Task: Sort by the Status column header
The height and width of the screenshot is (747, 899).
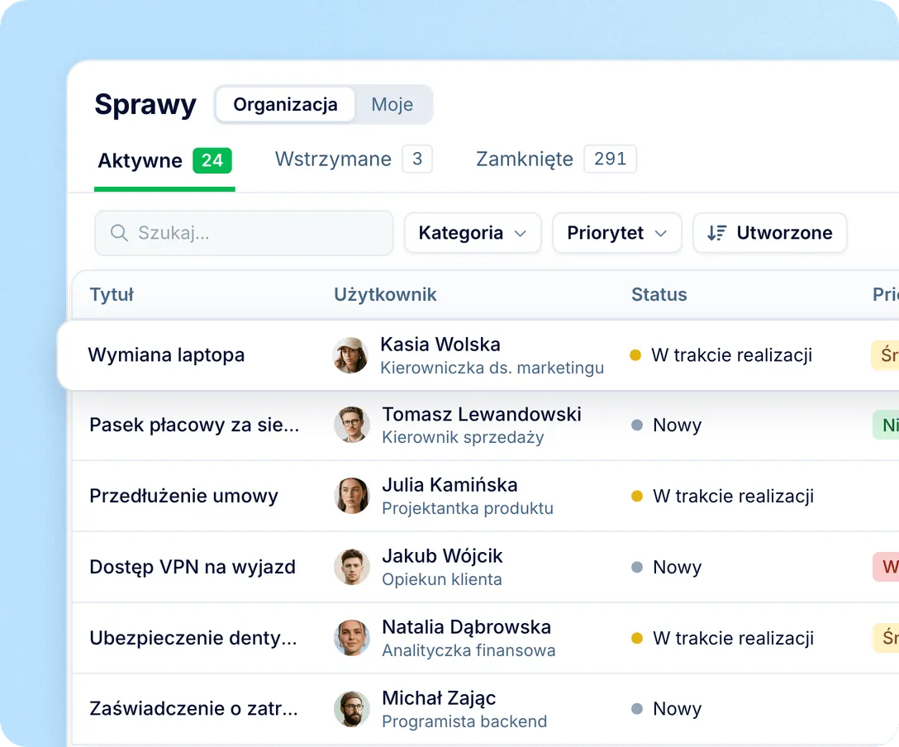Action: [x=659, y=295]
